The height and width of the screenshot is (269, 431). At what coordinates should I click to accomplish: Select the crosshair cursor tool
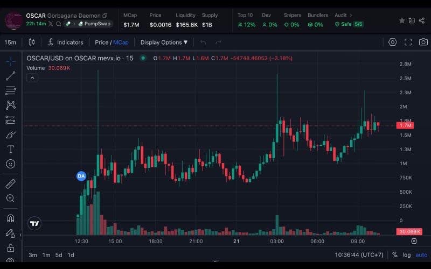(x=10, y=61)
